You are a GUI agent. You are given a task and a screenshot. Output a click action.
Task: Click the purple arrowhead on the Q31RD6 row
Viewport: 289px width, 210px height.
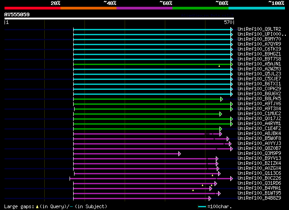[x=216, y=183]
